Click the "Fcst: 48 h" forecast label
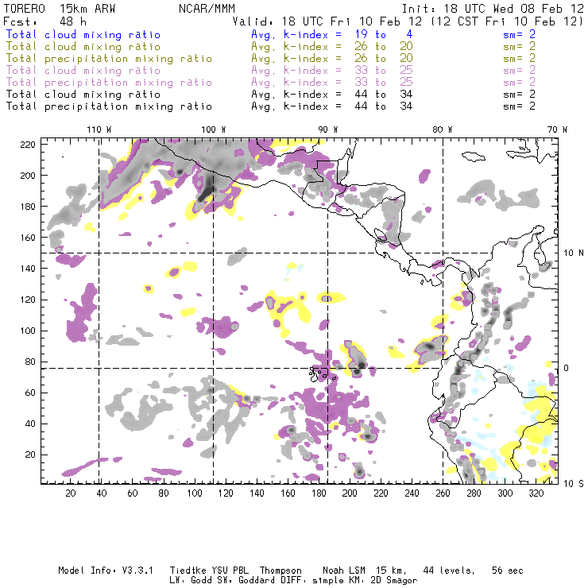Screen dimensions: 588x588 click(x=45, y=21)
